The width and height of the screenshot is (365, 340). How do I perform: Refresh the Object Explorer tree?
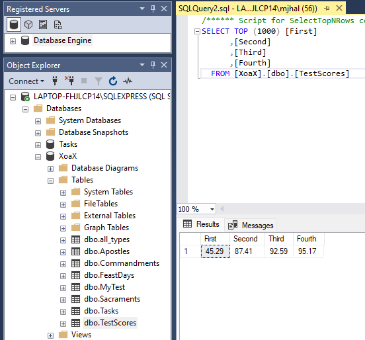coord(113,81)
